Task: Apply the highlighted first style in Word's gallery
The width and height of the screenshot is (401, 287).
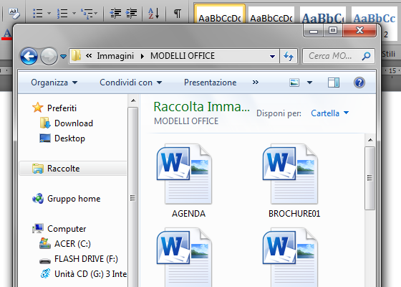Action: click(x=220, y=14)
